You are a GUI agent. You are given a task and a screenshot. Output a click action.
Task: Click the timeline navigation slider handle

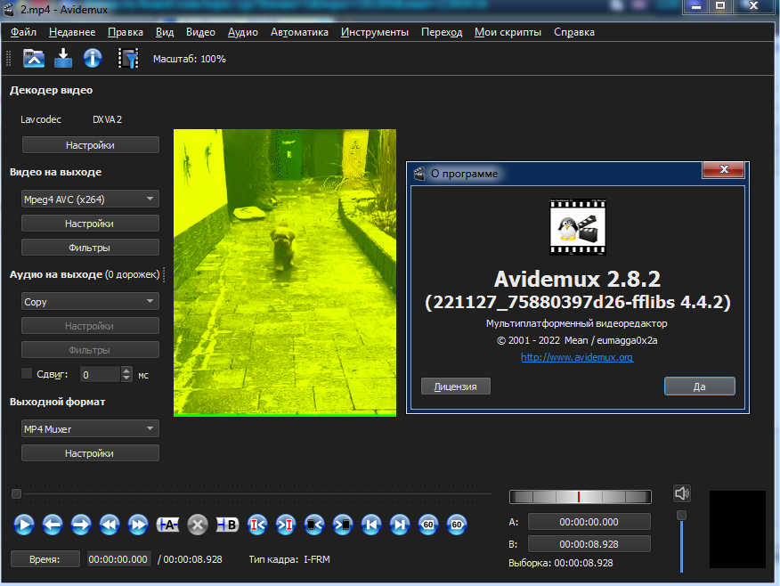[16, 493]
